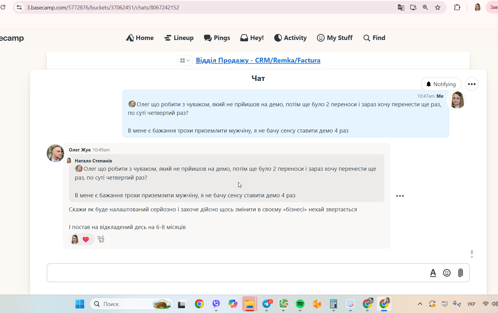The width and height of the screenshot is (498, 313).
Task: Click the zoom magnifier icon in address bar
Action: 425,7
